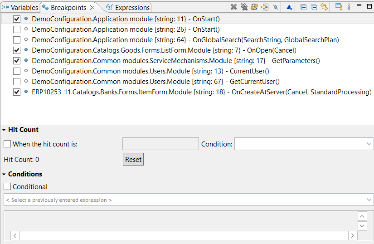Click Expand All plus icon
This screenshot has width=374, height=244.
point(303,7)
